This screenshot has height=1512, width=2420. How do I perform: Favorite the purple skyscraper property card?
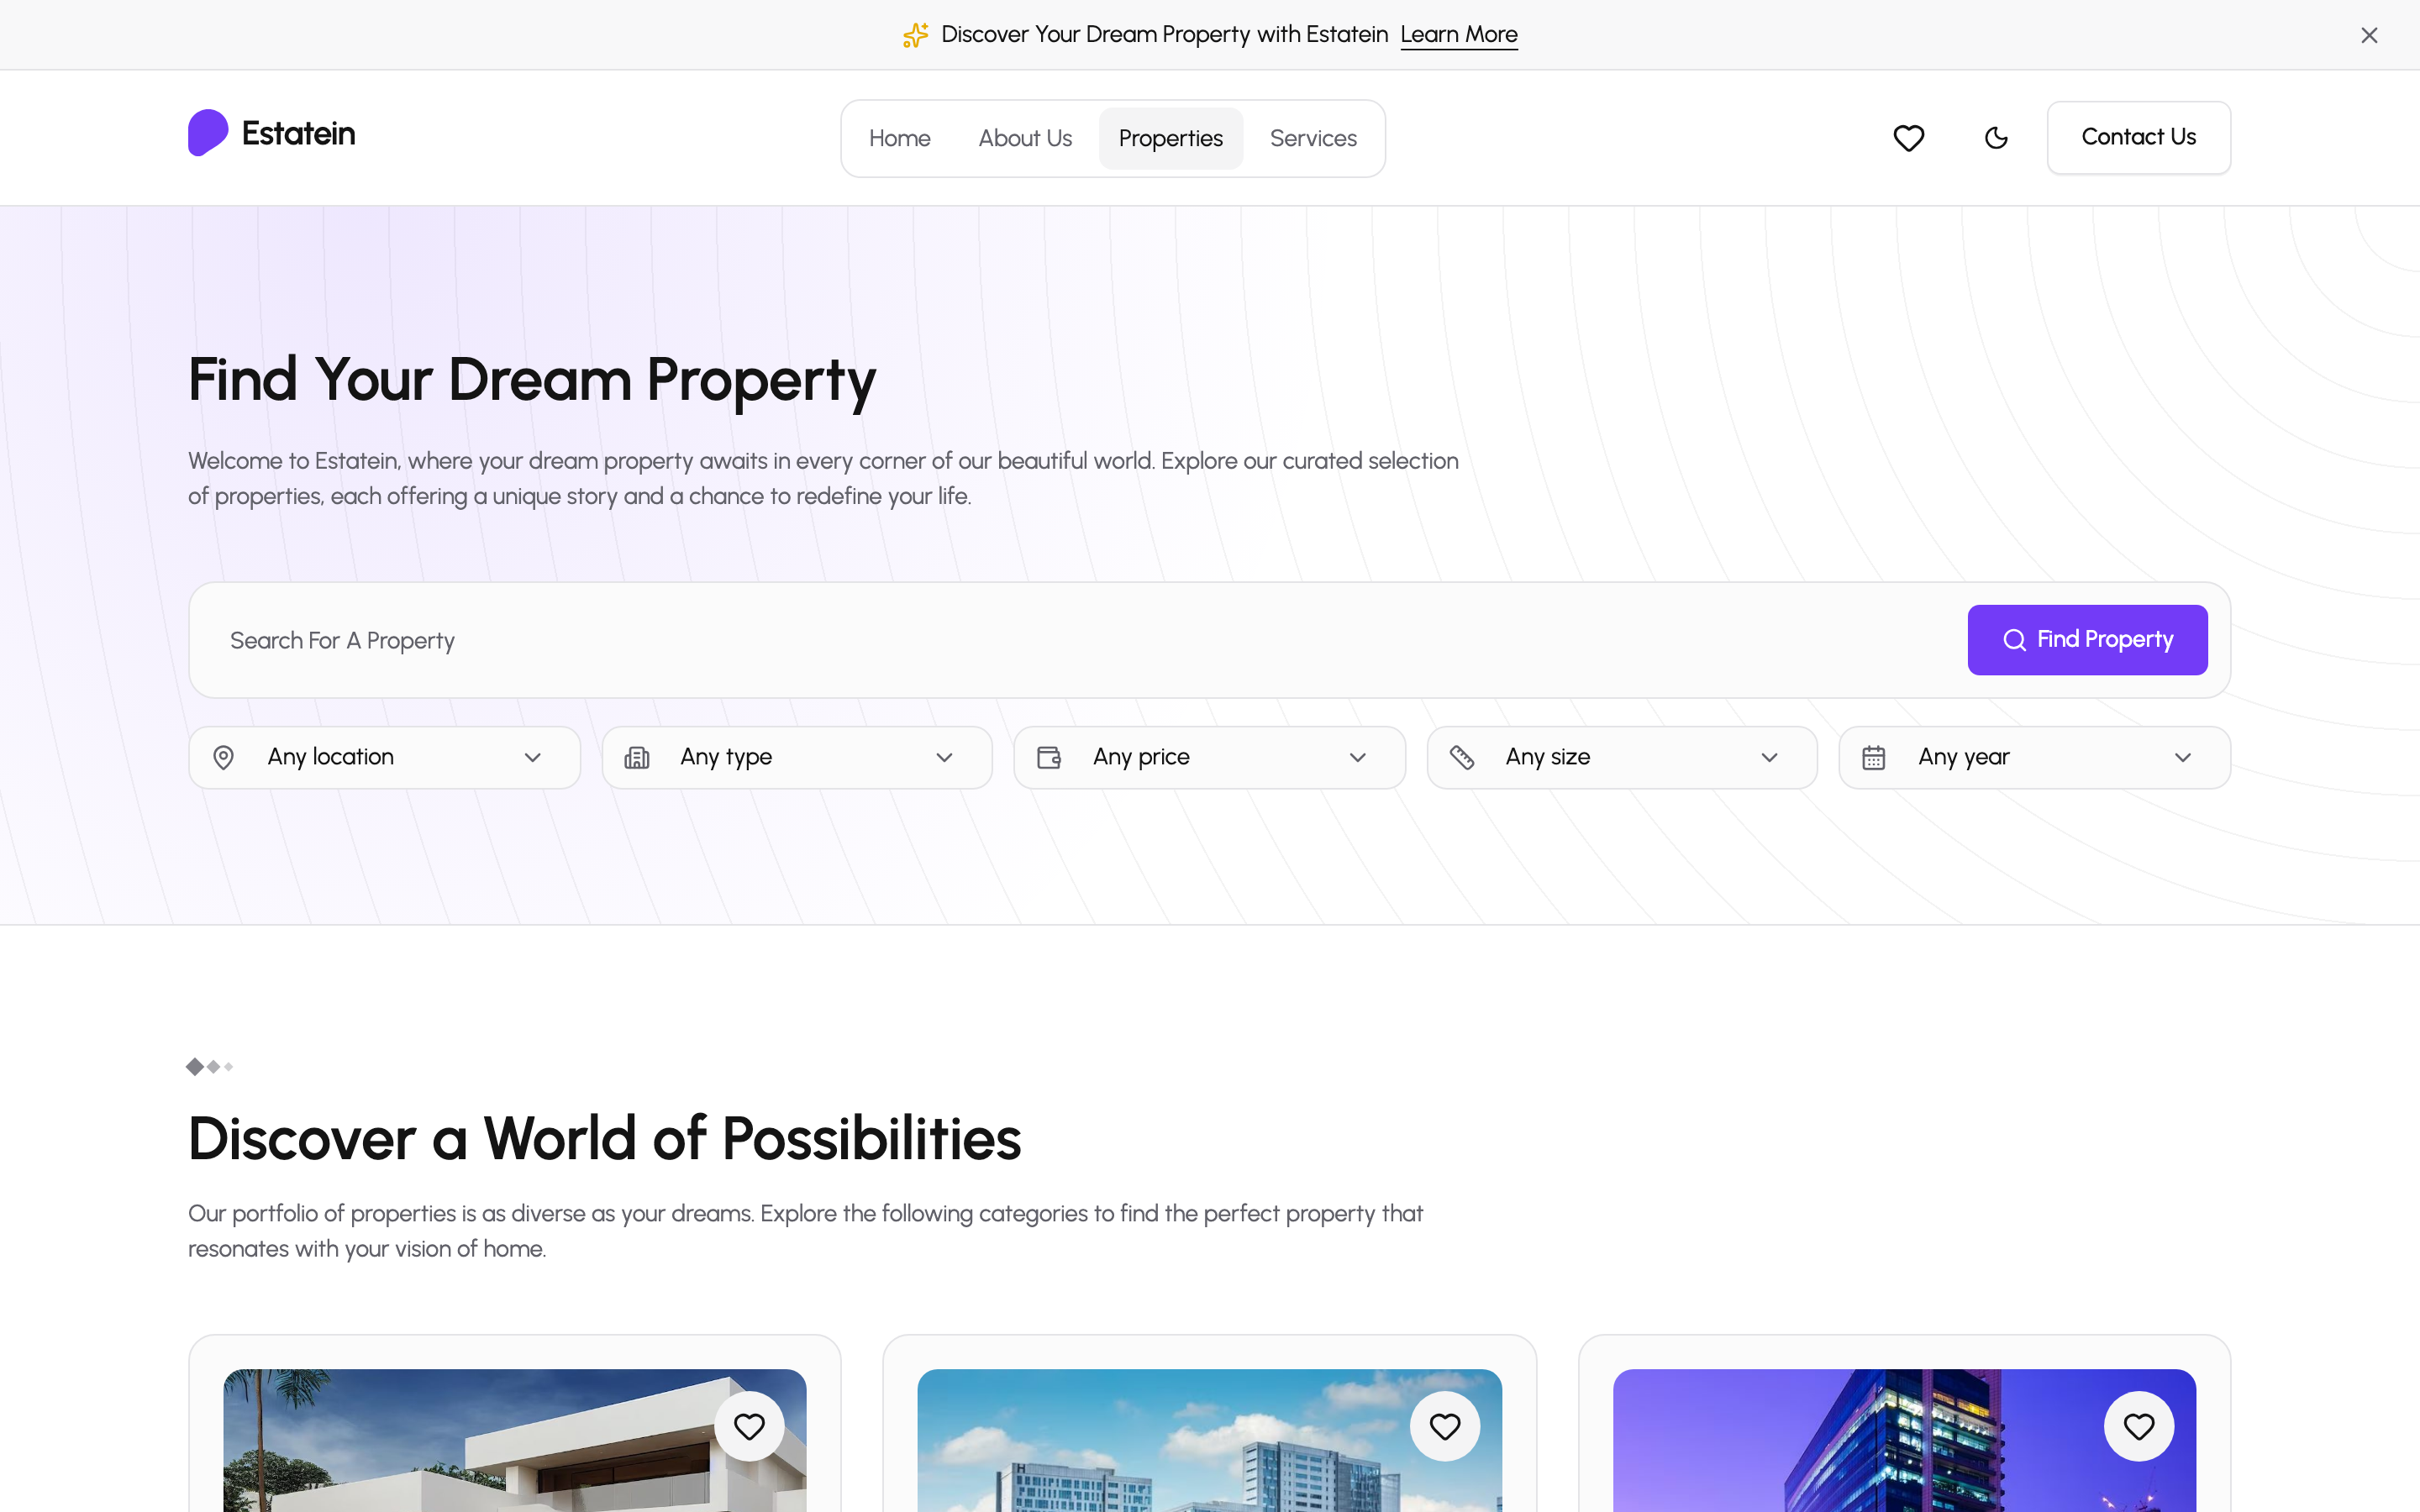pos(2139,1426)
